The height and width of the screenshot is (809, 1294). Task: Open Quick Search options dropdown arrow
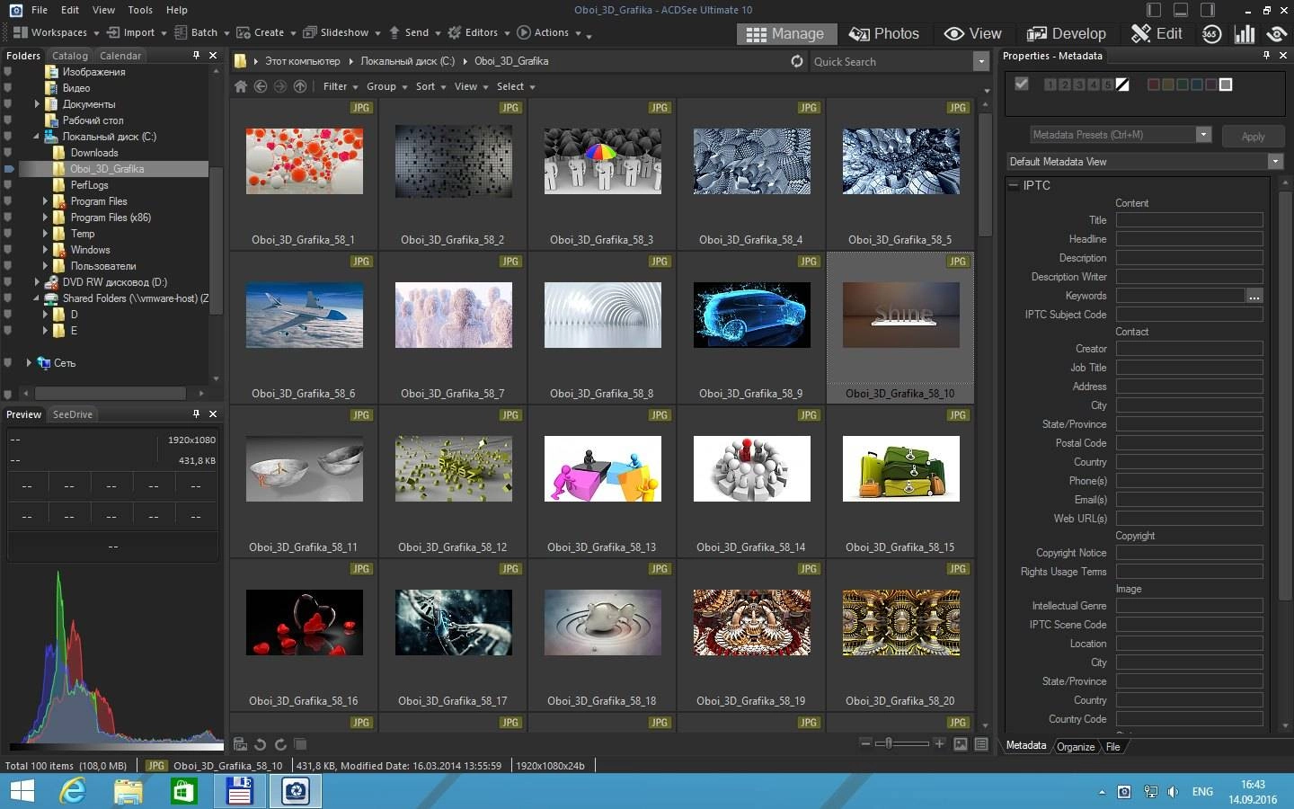pos(980,61)
